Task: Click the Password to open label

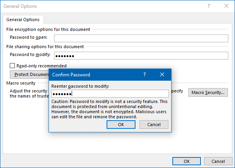Action: pos(29,37)
